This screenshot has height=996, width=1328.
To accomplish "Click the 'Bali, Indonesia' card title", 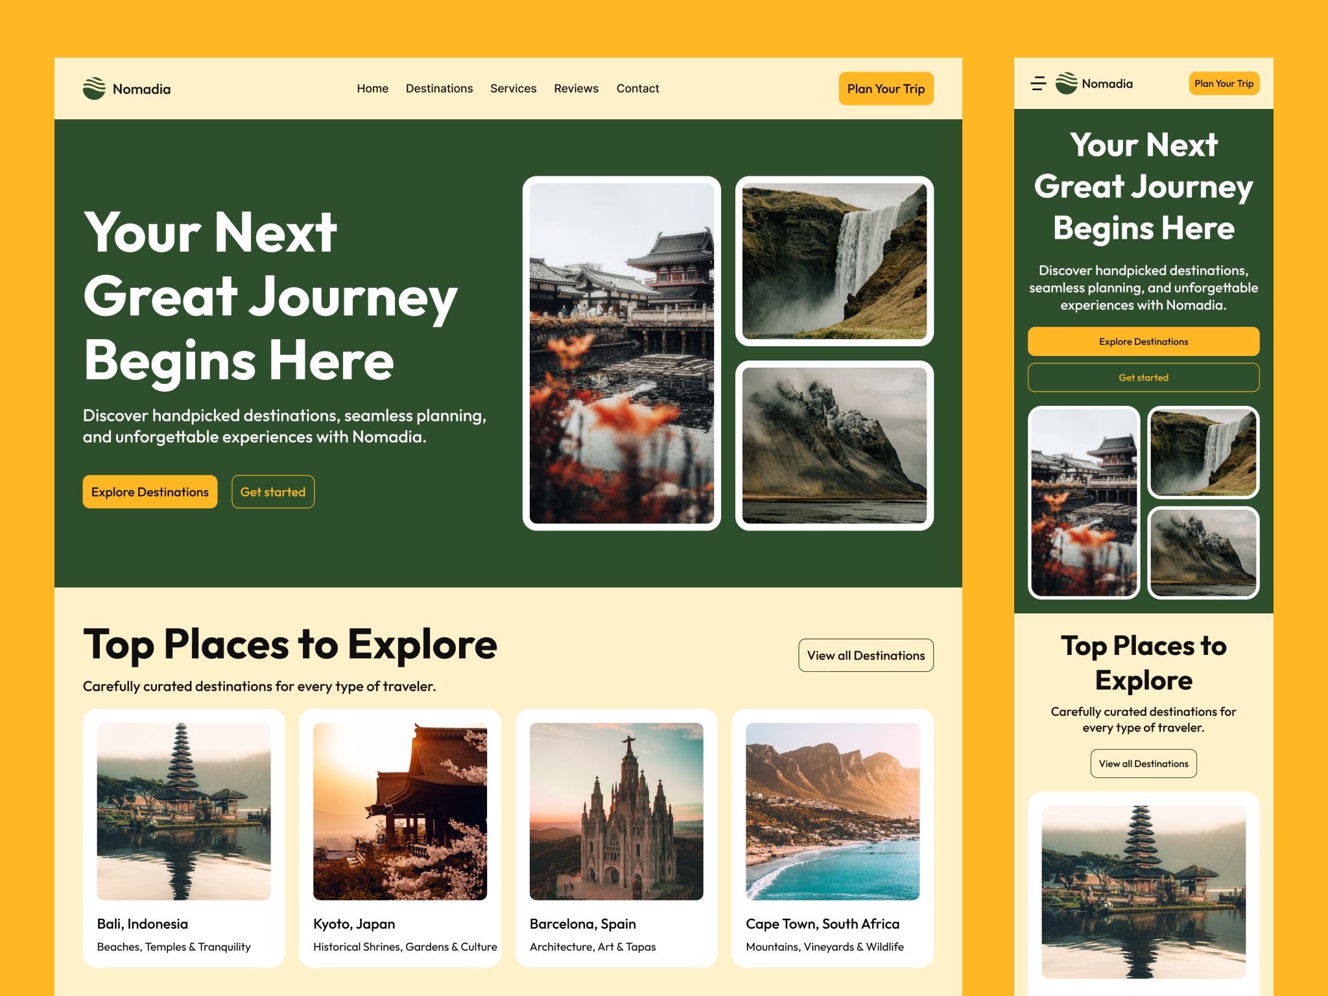I will (x=143, y=924).
